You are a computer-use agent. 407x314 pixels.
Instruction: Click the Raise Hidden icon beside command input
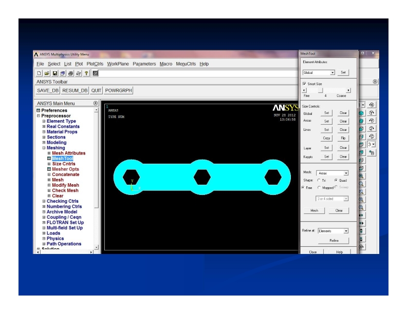(95, 73)
